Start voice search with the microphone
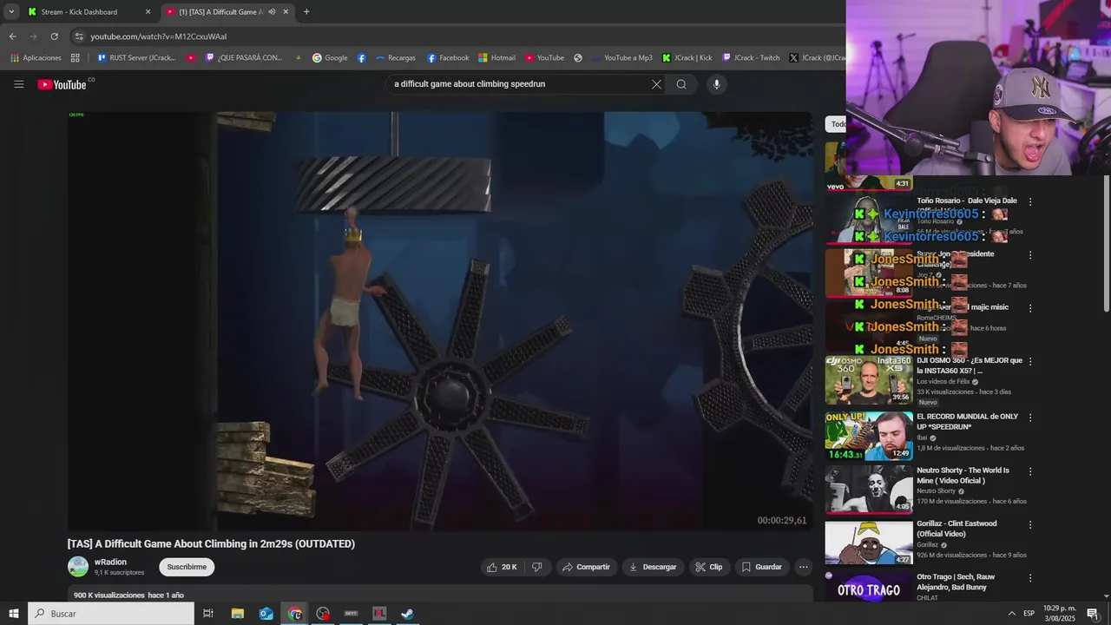This screenshot has width=1111, height=625. coord(716,84)
